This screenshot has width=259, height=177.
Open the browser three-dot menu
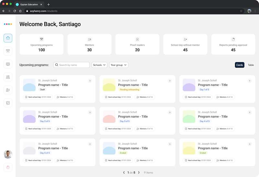255,11
